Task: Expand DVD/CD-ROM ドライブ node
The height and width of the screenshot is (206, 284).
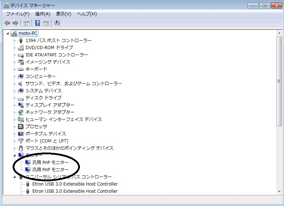Action: [14, 48]
